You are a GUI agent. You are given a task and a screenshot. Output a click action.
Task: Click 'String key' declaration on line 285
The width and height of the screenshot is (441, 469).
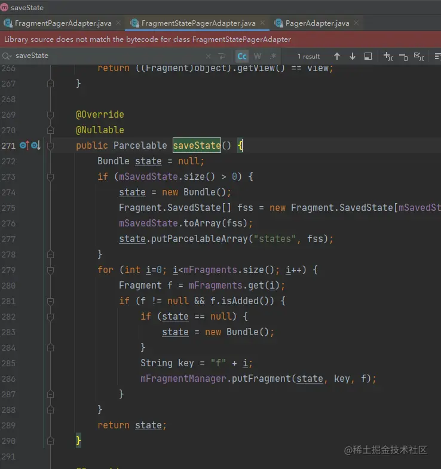pyautogui.click(x=167, y=363)
